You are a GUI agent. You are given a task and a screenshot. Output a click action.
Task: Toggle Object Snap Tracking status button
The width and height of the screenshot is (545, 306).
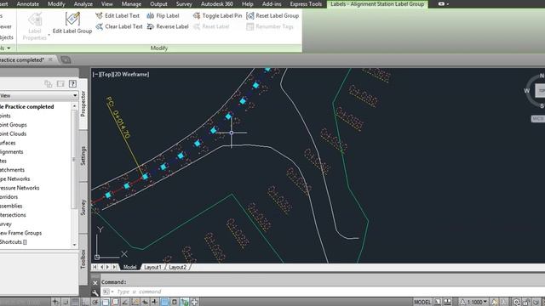[x=125, y=302]
